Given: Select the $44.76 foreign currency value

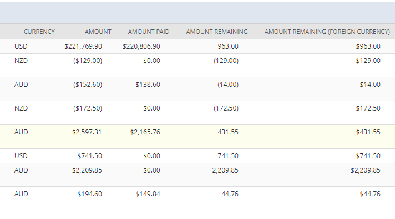Looking at the screenshot, I should point(370,194).
